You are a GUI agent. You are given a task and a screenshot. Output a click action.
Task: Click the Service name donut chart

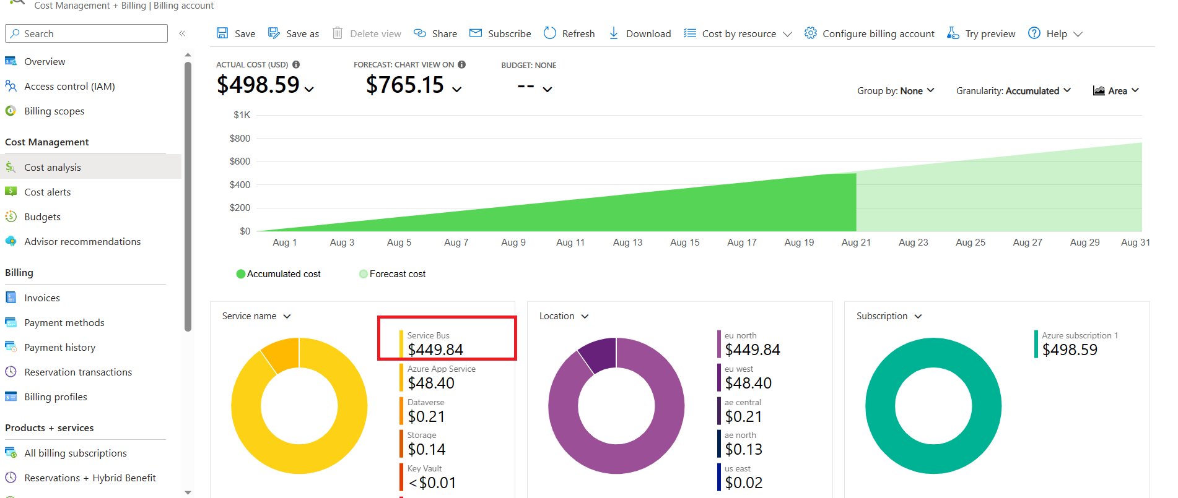click(x=299, y=406)
